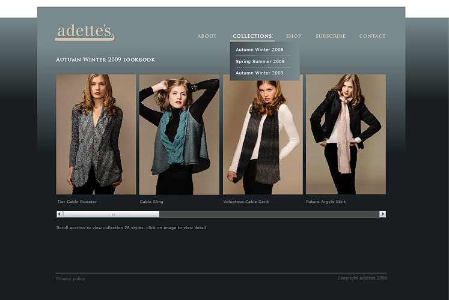Click the horizontal scrollbar thumb
The image size is (449, 300).
click(x=111, y=214)
